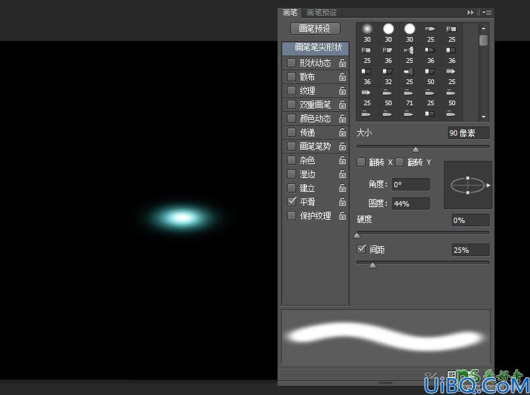Click the lock icon beside 平滑

tap(343, 202)
